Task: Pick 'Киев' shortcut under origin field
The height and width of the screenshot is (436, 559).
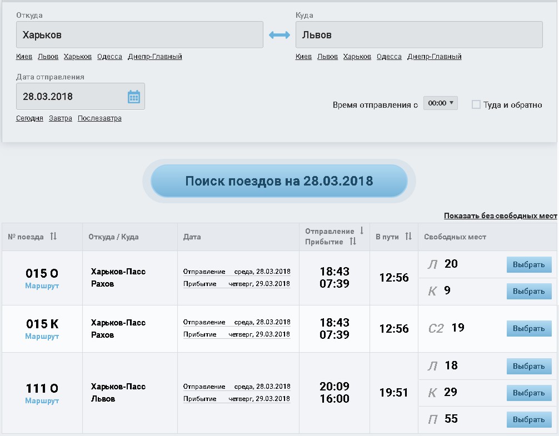Action: (24, 57)
